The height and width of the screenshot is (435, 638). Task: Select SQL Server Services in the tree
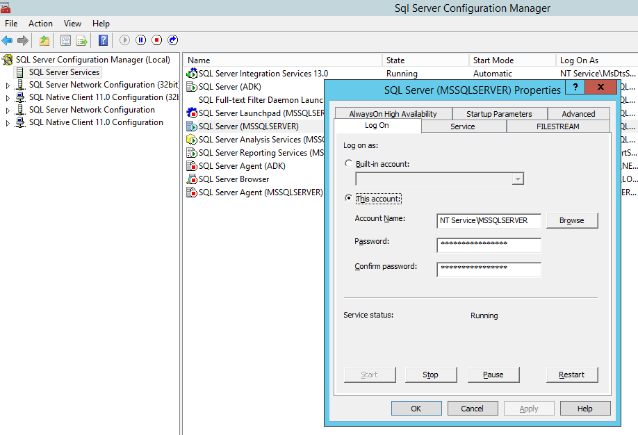pyautogui.click(x=64, y=72)
